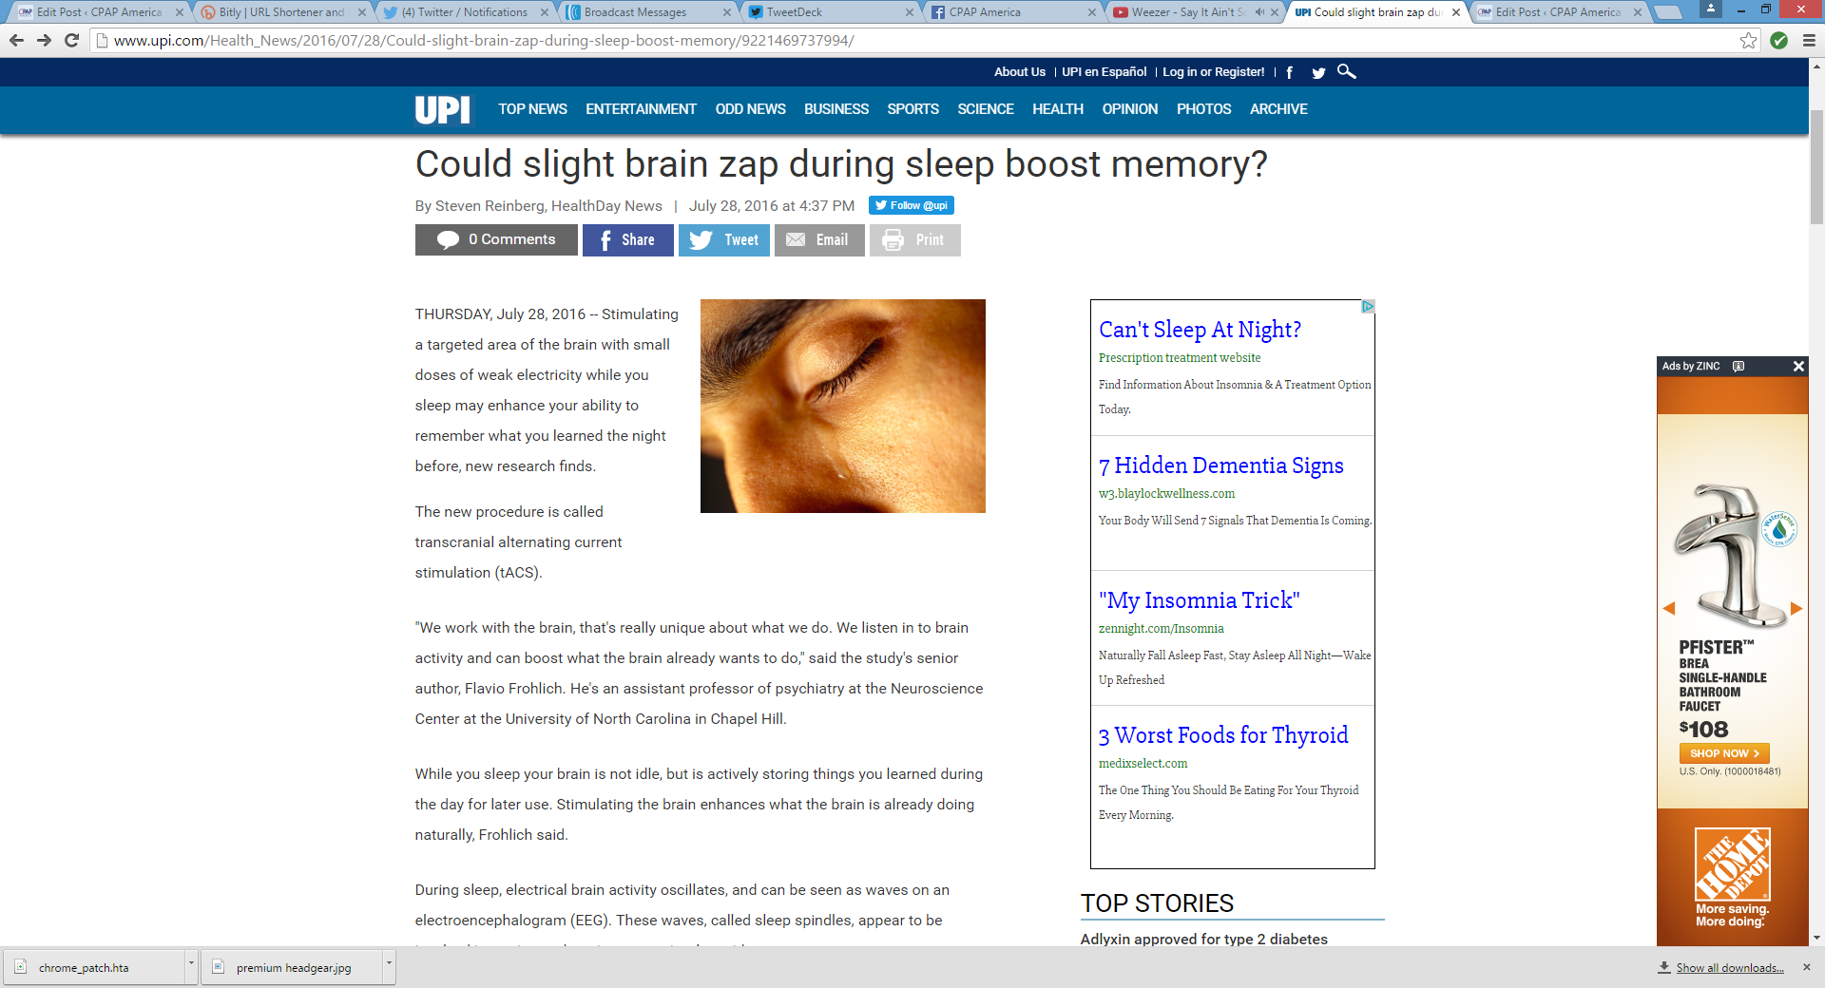Bookmark this page with the star icon
Screen dimensions: 1825x988
(1748, 41)
